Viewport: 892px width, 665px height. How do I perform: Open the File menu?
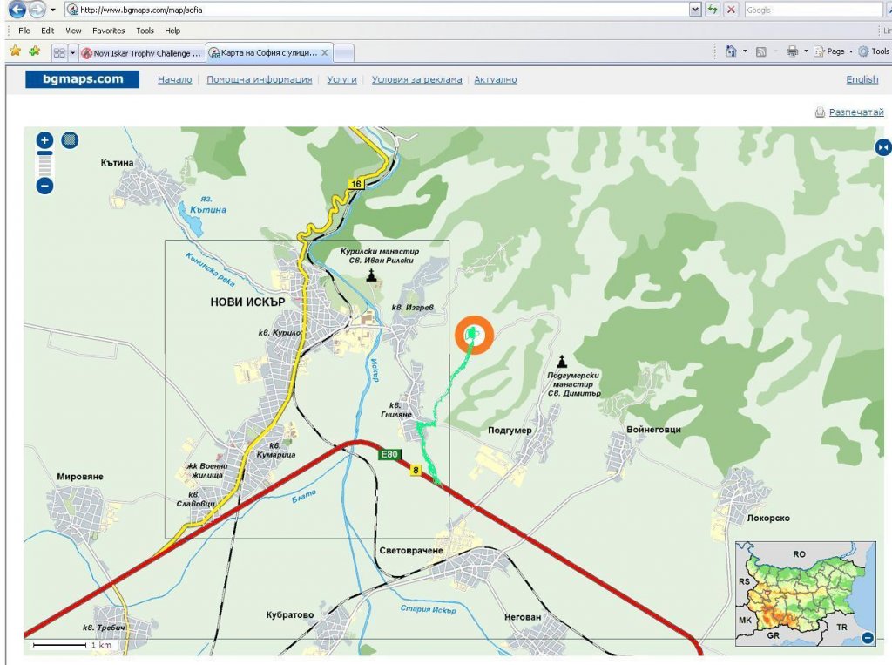[x=24, y=31]
